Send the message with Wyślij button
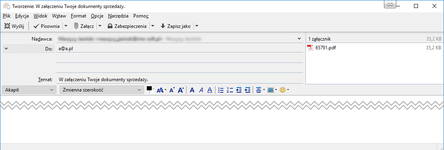 point(14,26)
